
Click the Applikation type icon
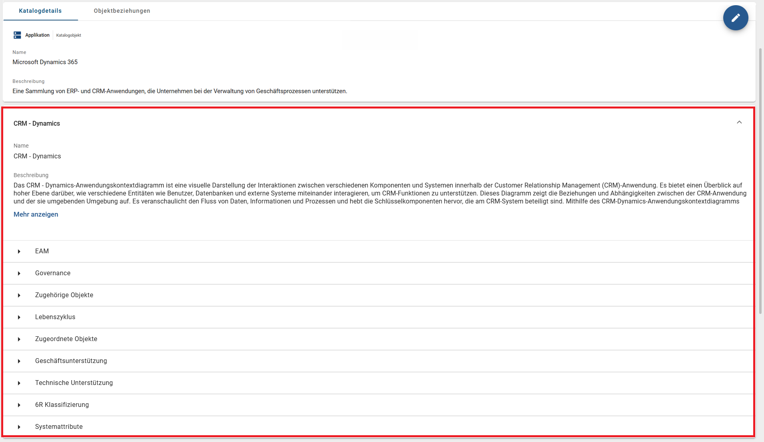tap(18, 35)
